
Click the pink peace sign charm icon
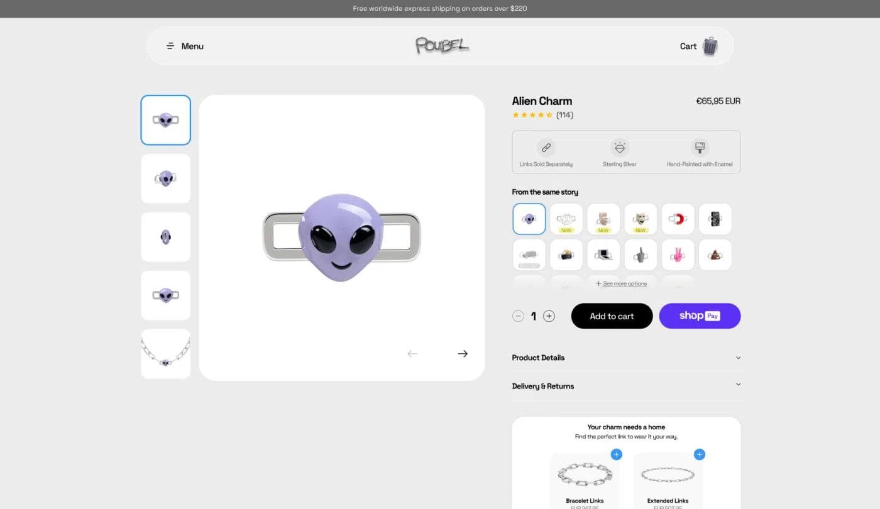[678, 255]
